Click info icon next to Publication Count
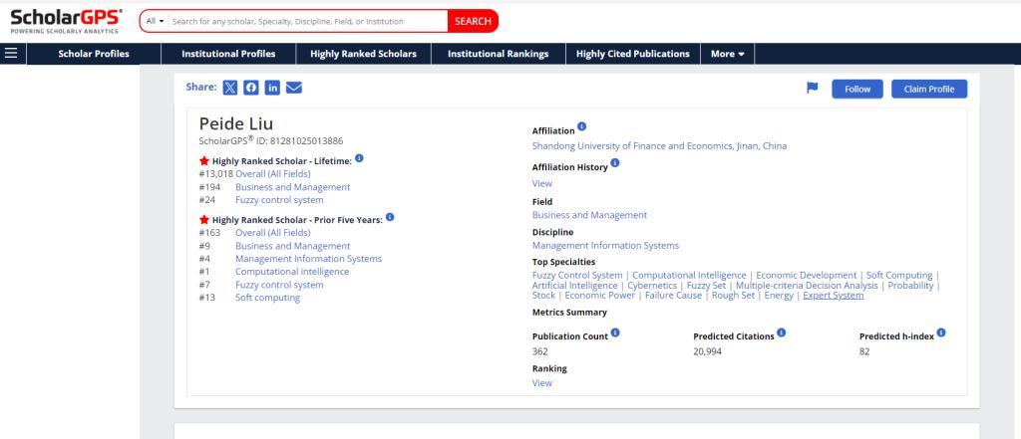This screenshot has width=1021, height=439. [615, 333]
